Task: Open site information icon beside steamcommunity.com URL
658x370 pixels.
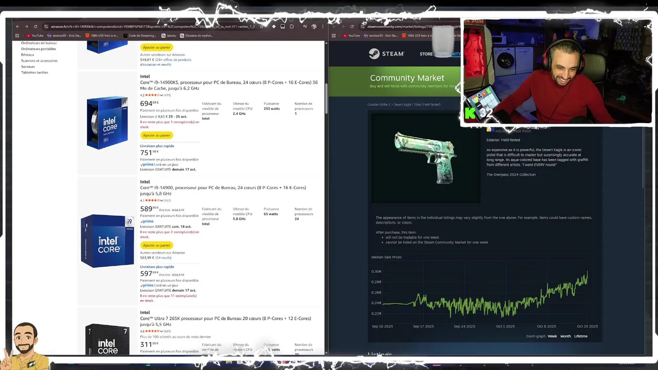Action: pos(363,26)
